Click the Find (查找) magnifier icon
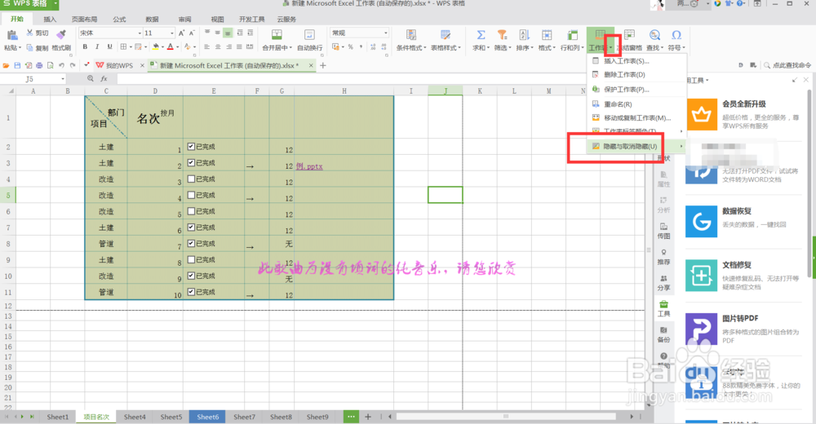This screenshot has width=816, height=424. pos(654,35)
